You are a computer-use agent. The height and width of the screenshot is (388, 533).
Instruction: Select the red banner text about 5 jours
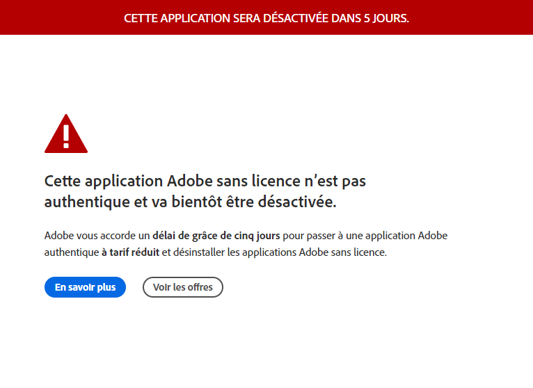tap(266, 18)
